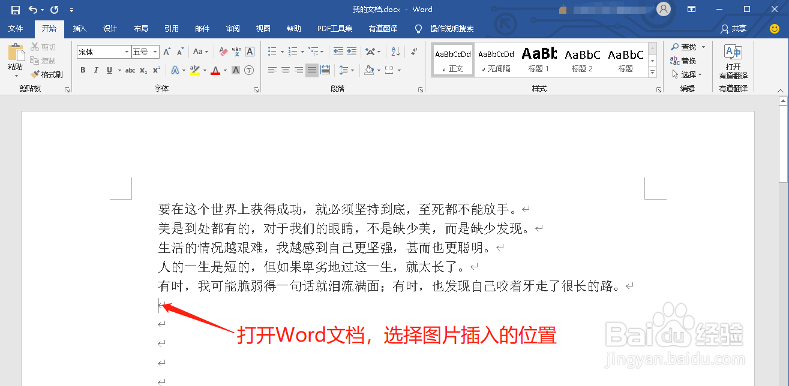Toggle italic formatting

95,70
